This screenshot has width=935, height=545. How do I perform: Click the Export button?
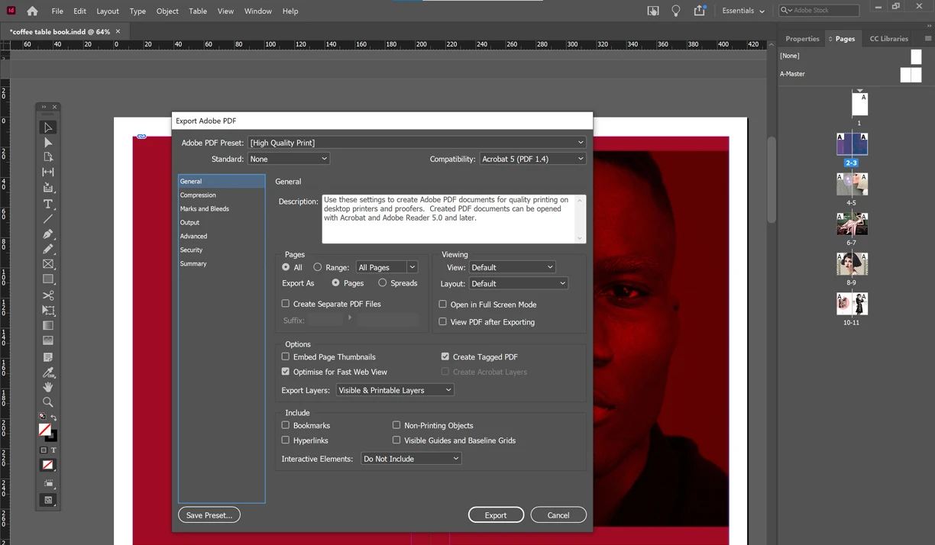[x=496, y=515]
